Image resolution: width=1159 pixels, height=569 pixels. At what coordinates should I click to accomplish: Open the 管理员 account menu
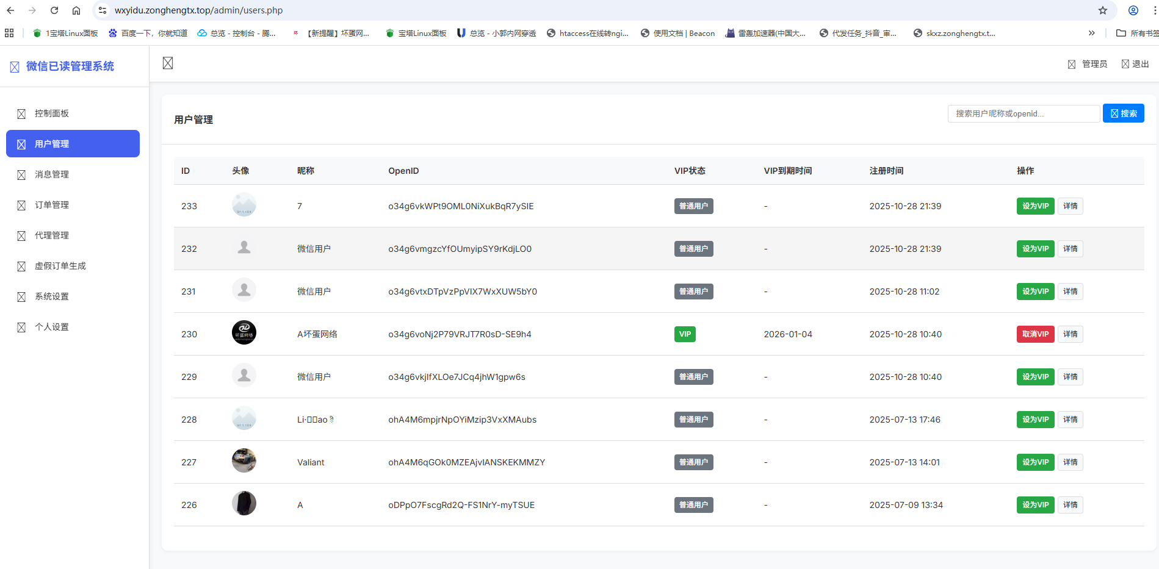tap(1088, 64)
